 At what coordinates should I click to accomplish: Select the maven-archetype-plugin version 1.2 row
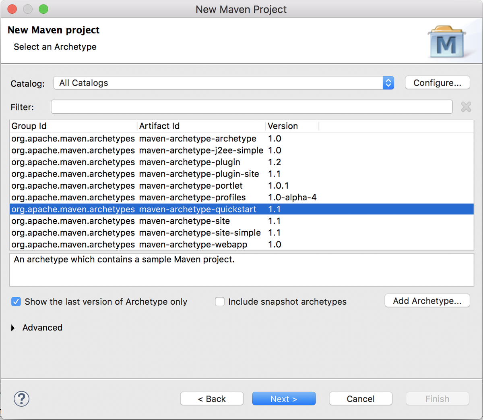click(x=242, y=162)
